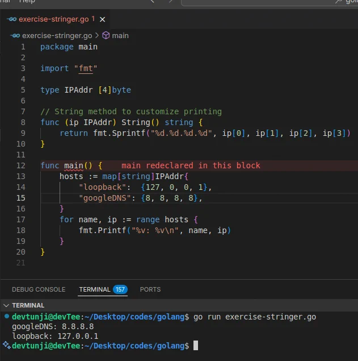Click the main symbol cube icon in breadcrumb
The width and height of the screenshot is (358, 361).
[106, 35]
